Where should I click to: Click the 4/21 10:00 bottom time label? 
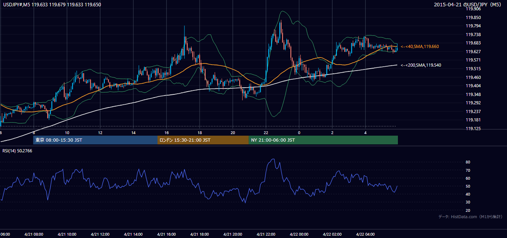tap(67, 234)
